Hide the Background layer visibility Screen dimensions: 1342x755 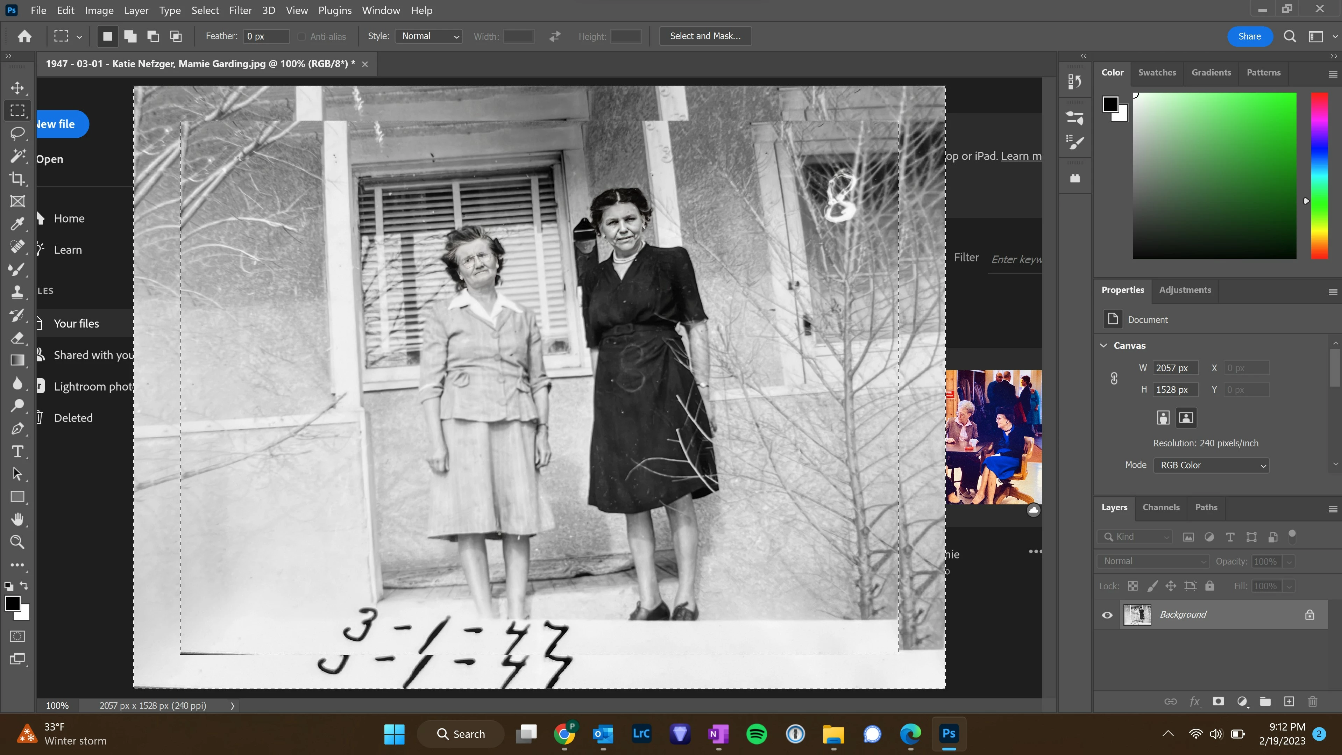click(x=1107, y=615)
